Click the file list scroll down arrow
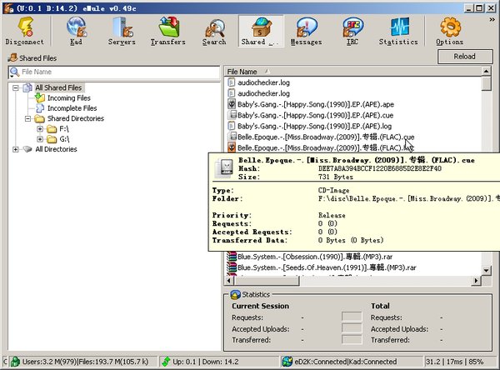Viewport: 500px width, 370px height. tap(486, 271)
